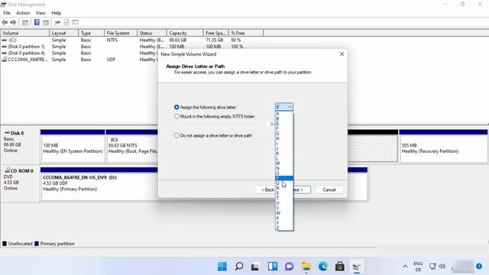Click the drive icon beside (C:) volume row
Screen dimensions: 489x275
[x=4, y=40]
